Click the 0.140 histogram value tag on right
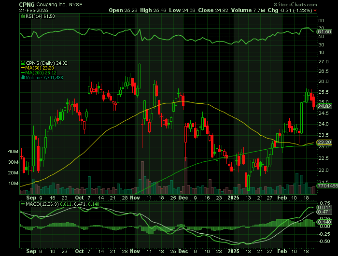The width and height of the screenshot is (338, 256). pos(324,222)
